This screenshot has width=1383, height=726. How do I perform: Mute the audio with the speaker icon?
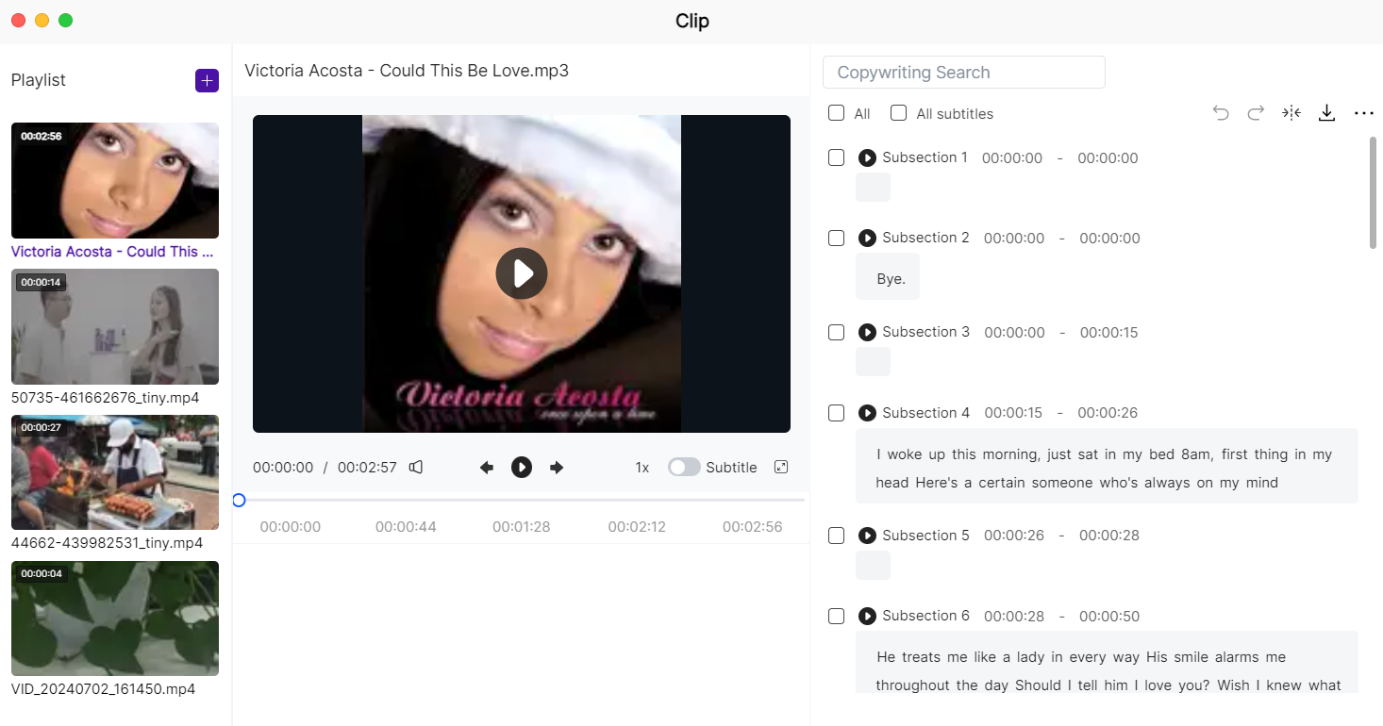[x=416, y=468]
